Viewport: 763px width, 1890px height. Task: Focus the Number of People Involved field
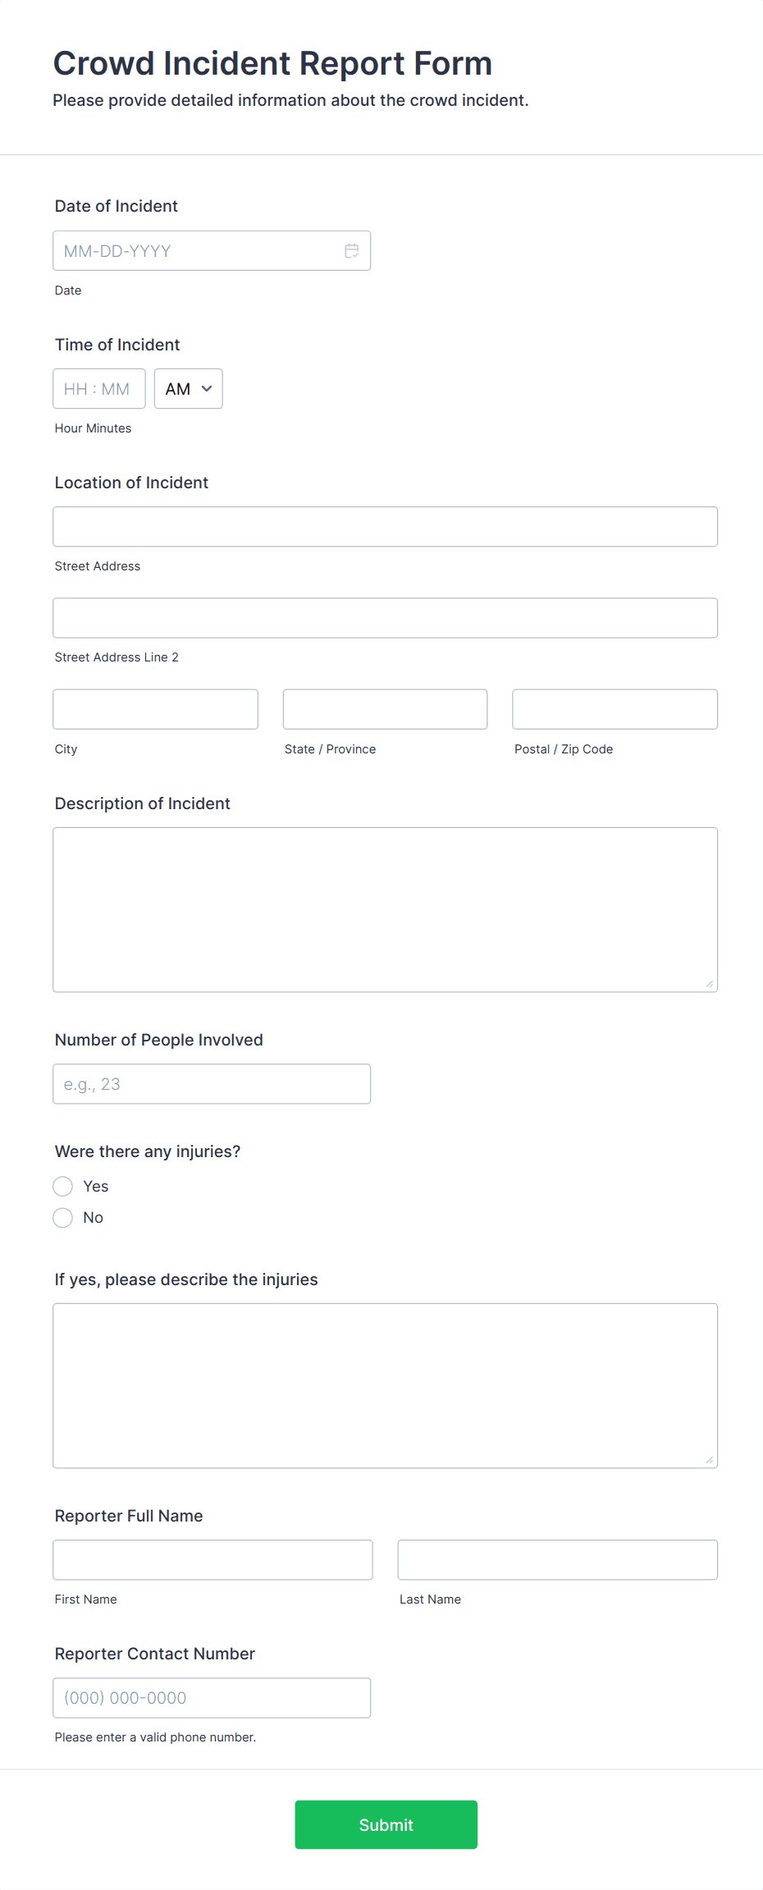coord(212,1083)
